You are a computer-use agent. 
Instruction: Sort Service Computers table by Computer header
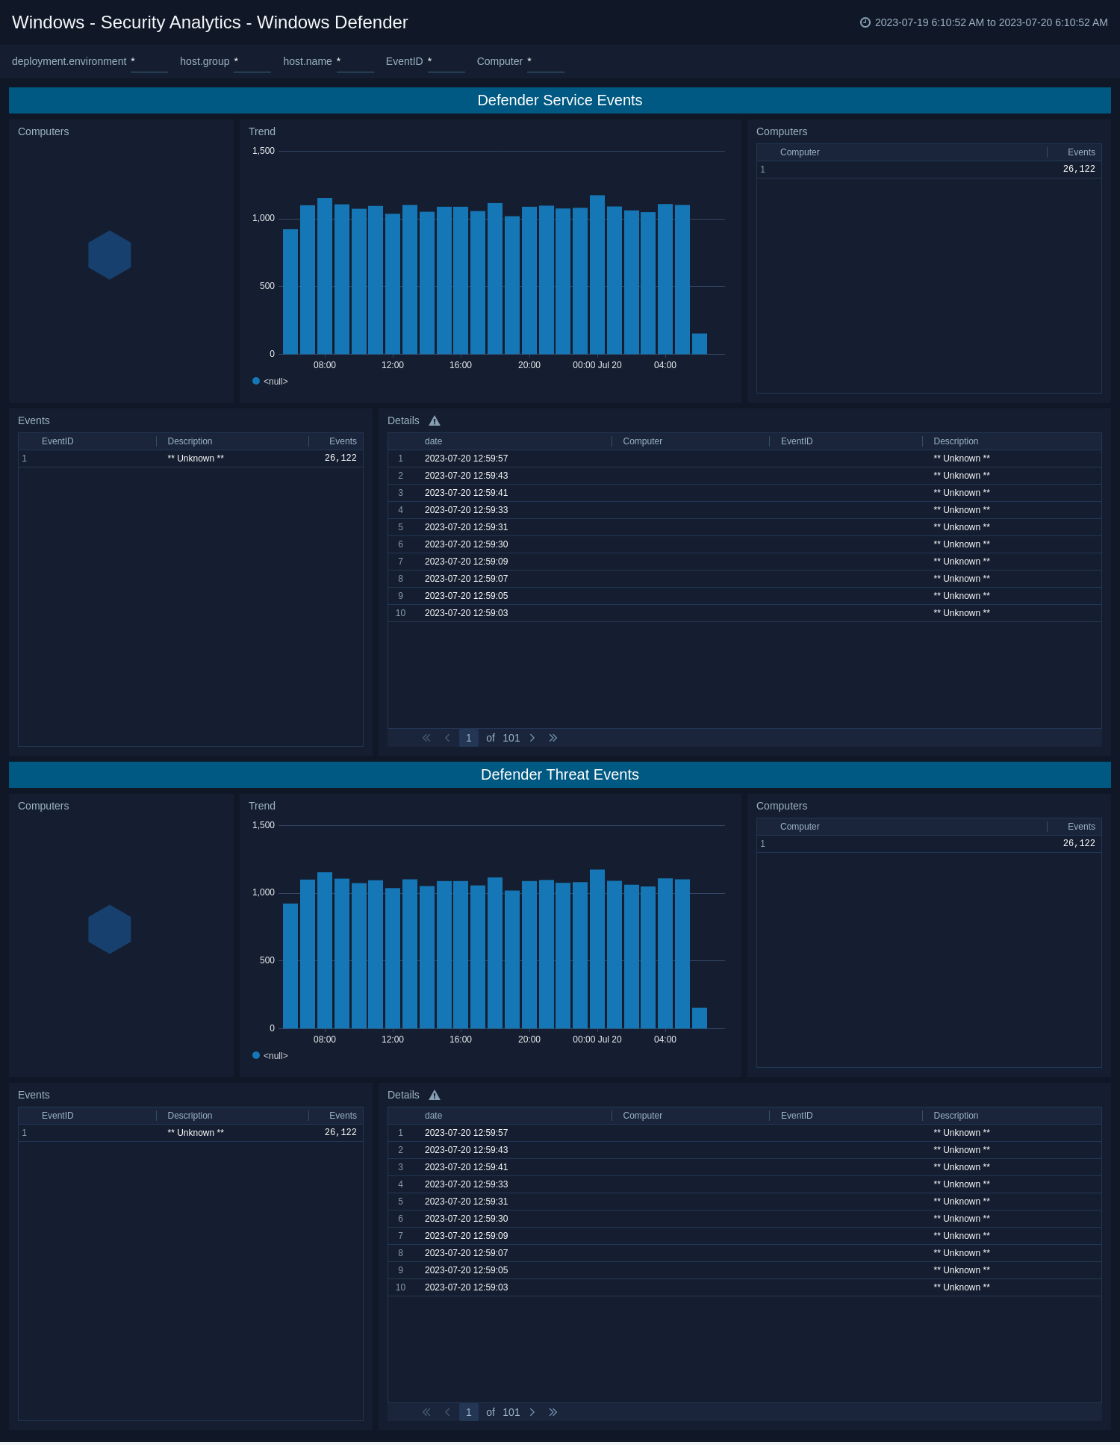[x=800, y=152]
